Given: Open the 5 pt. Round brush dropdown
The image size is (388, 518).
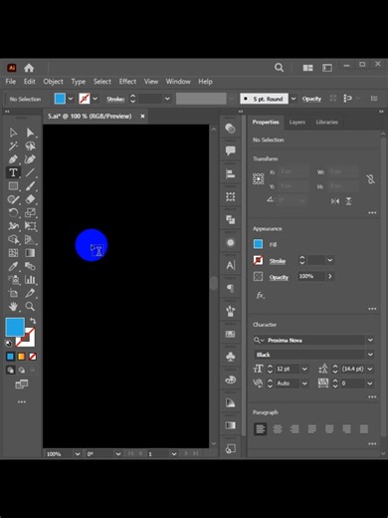Looking at the screenshot, I should point(293,99).
